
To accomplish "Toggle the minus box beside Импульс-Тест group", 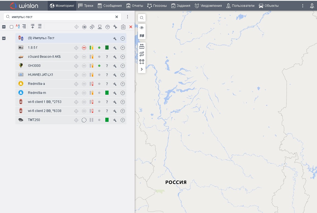I will pyautogui.click(x=4, y=38).
